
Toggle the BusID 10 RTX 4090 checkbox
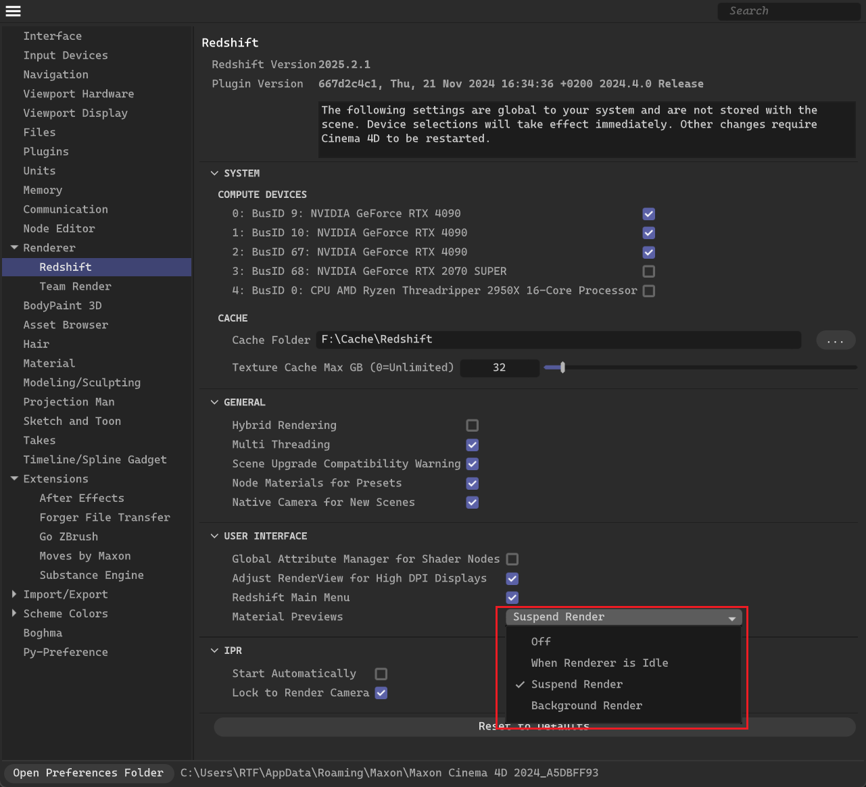[x=649, y=233]
